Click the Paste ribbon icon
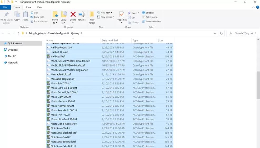This screenshot has width=260, height=148. tap(25, 14)
